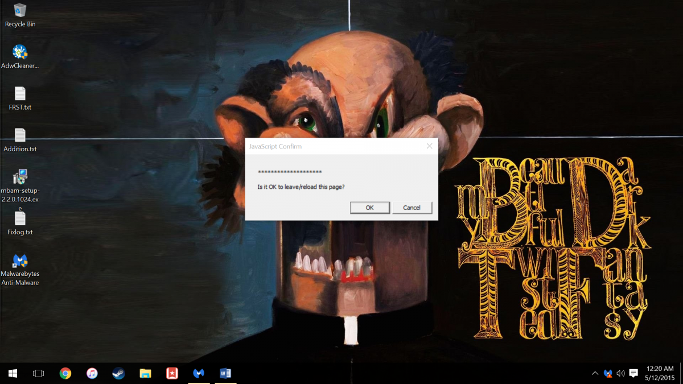The width and height of the screenshot is (683, 384).
Task: Open the volume control in the tray
Action: [x=620, y=373]
